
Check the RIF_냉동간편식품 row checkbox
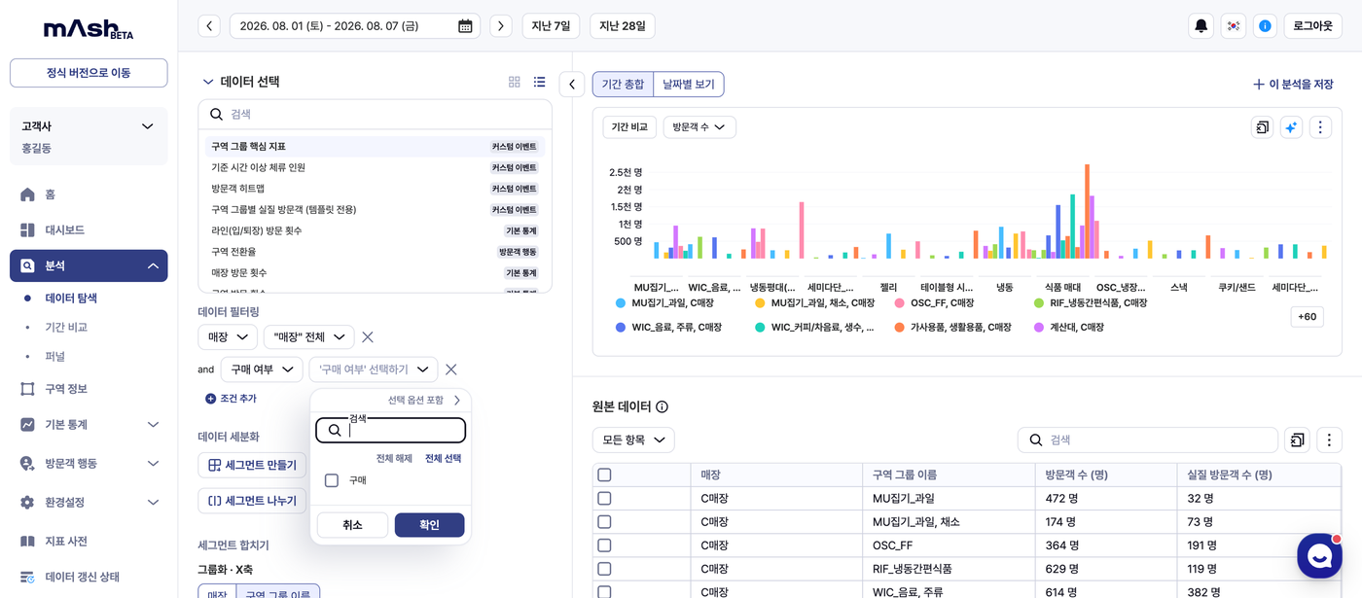coord(604,569)
